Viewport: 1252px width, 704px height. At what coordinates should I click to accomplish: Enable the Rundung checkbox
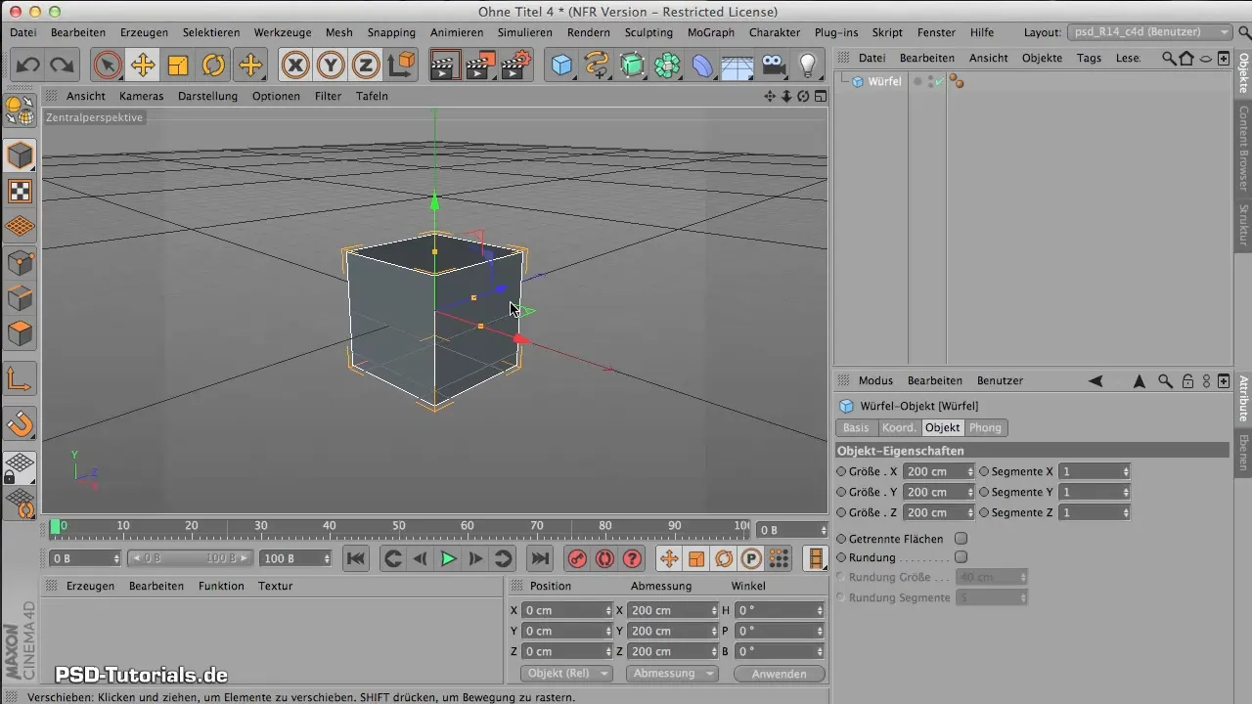tap(961, 557)
